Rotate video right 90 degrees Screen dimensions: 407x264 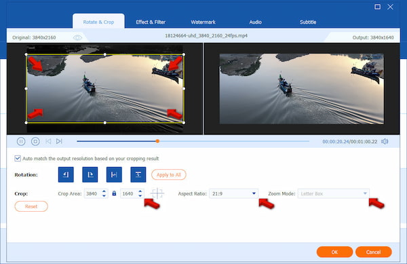tap(90, 174)
